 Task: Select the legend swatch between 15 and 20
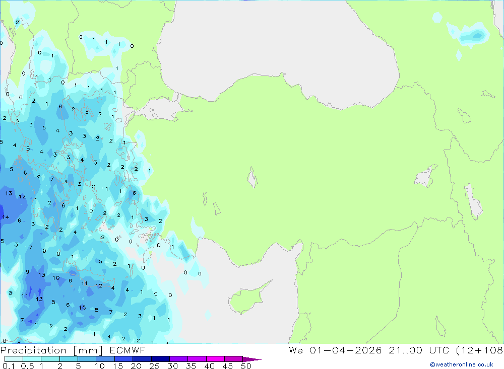click(x=123, y=359)
